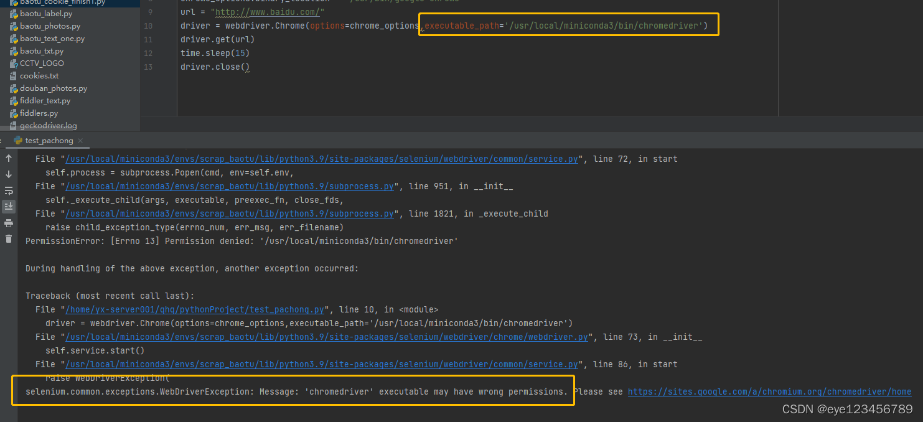Clear all console output with trash icon
This screenshot has height=422, width=923.
coord(9,239)
